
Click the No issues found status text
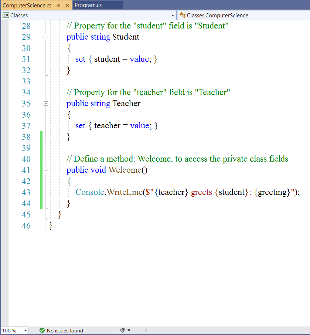point(65,331)
